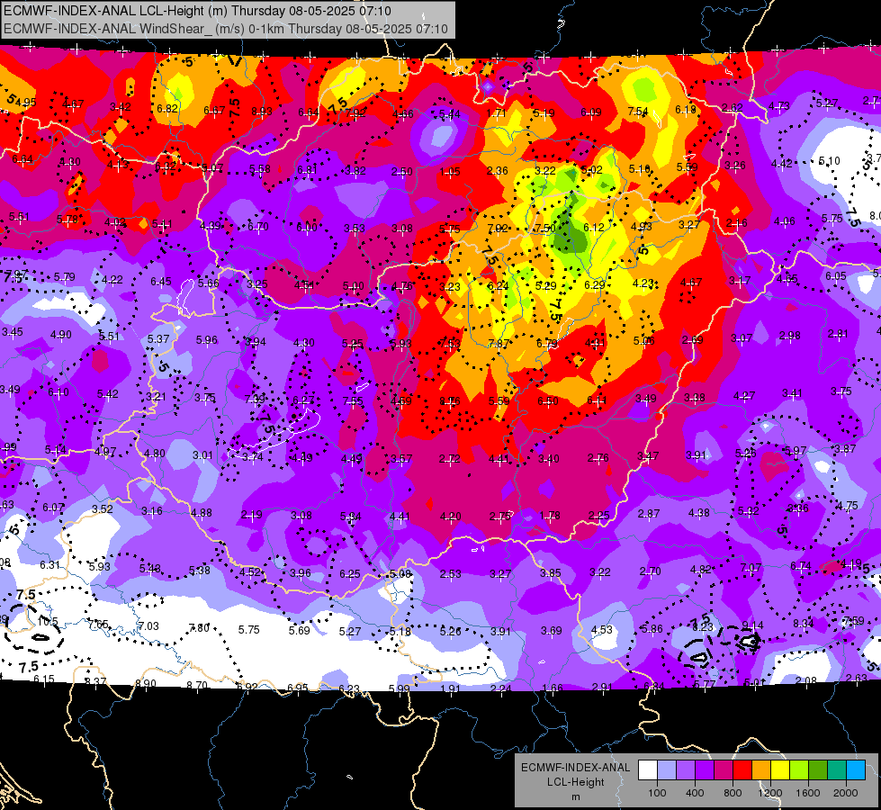
Task: Click the wind shear value '7.39'
Action: (255, 399)
